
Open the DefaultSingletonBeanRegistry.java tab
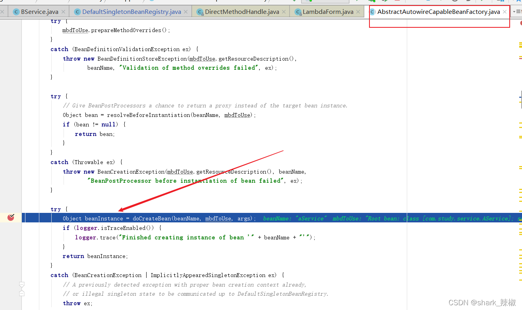(131, 12)
